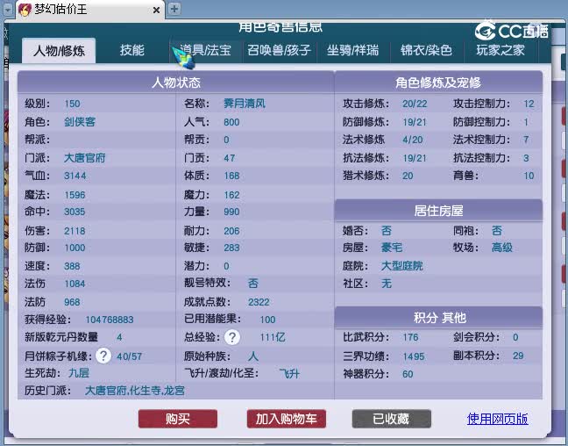This screenshot has width=568, height=446.
Task: Click 总经验 value 111亿
Action: tap(273, 337)
